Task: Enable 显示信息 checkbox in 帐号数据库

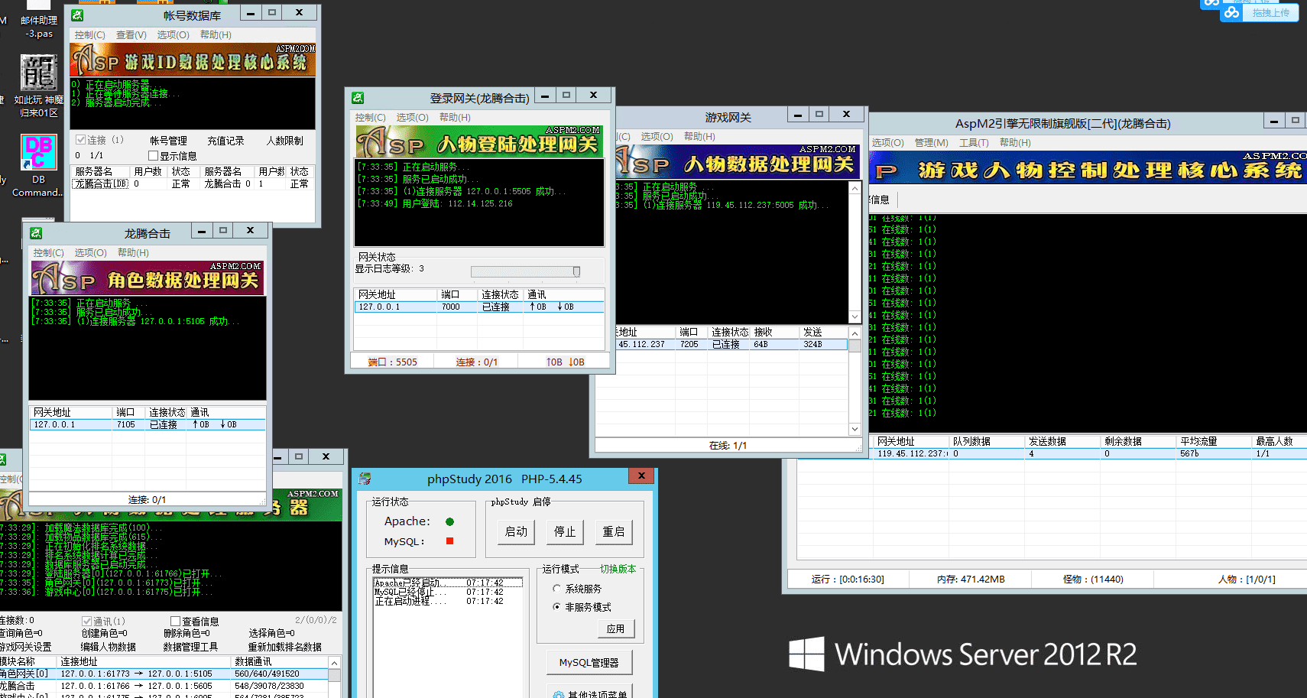Action: coord(153,155)
